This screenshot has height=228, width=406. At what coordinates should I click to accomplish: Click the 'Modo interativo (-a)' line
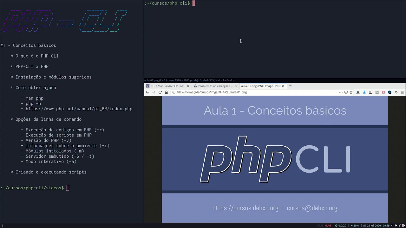[49, 161]
